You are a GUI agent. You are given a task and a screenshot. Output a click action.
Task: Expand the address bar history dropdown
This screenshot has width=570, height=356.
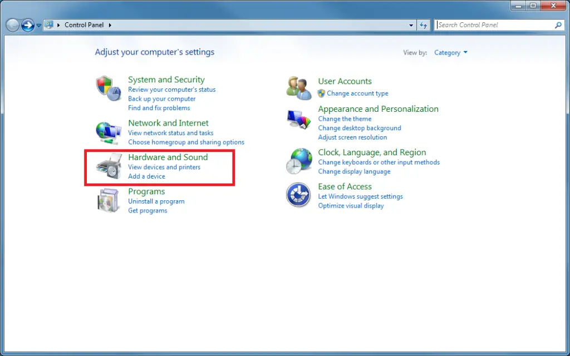[411, 25]
